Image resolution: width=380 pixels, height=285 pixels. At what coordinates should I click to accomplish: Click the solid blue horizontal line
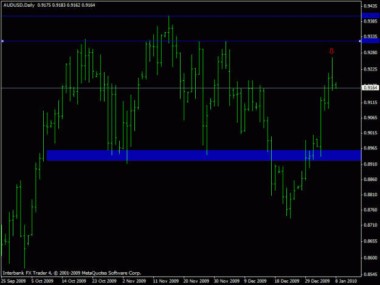click(181, 41)
